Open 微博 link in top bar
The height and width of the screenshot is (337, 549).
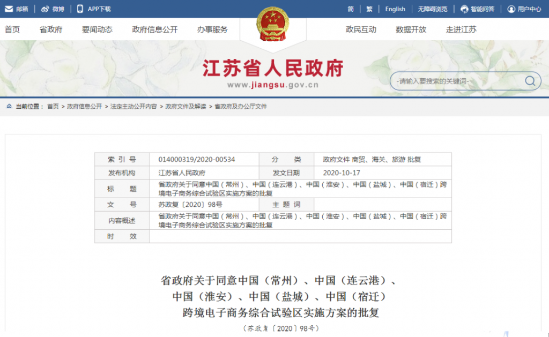point(58,9)
